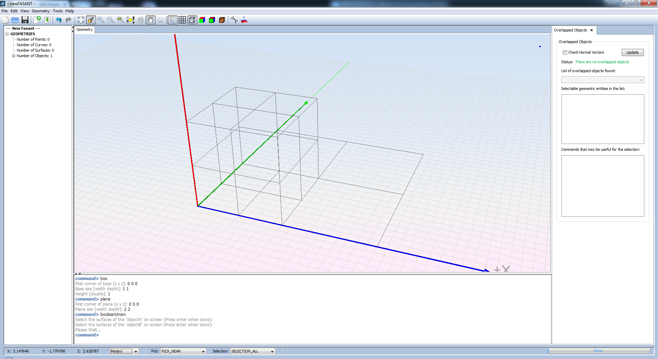Open the Tools menu

coord(58,11)
